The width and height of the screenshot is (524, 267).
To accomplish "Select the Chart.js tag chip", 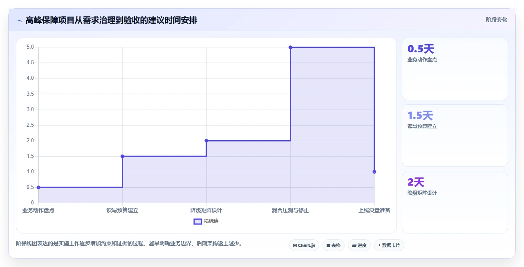I will click(x=304, y=245).
